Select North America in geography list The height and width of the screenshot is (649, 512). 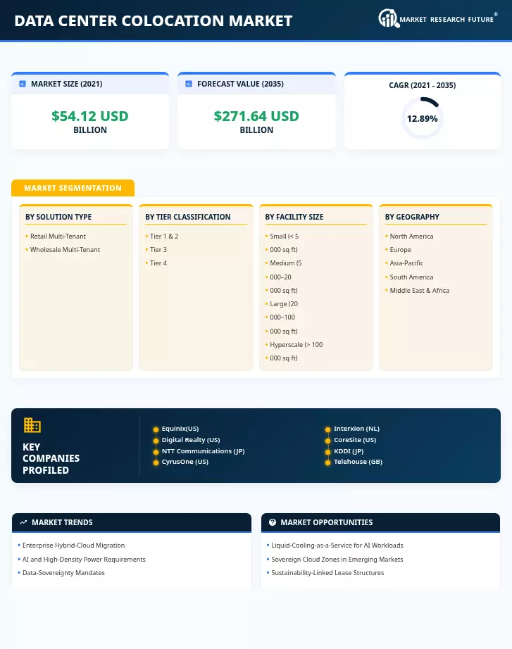411,237
